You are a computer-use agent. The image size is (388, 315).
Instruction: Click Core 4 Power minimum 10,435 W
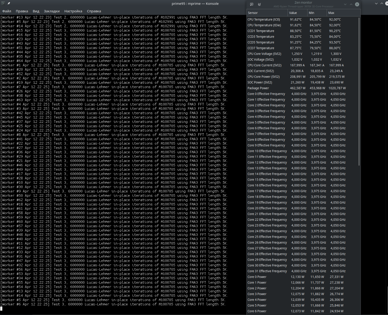pos(317,300)
